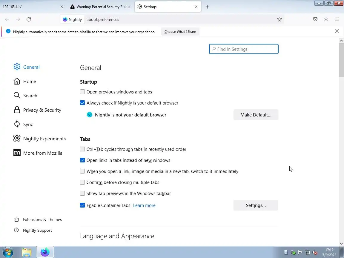344x258 pixels.
Task: Open the Container Tabs Learn more link
Action: pos(144,205)
